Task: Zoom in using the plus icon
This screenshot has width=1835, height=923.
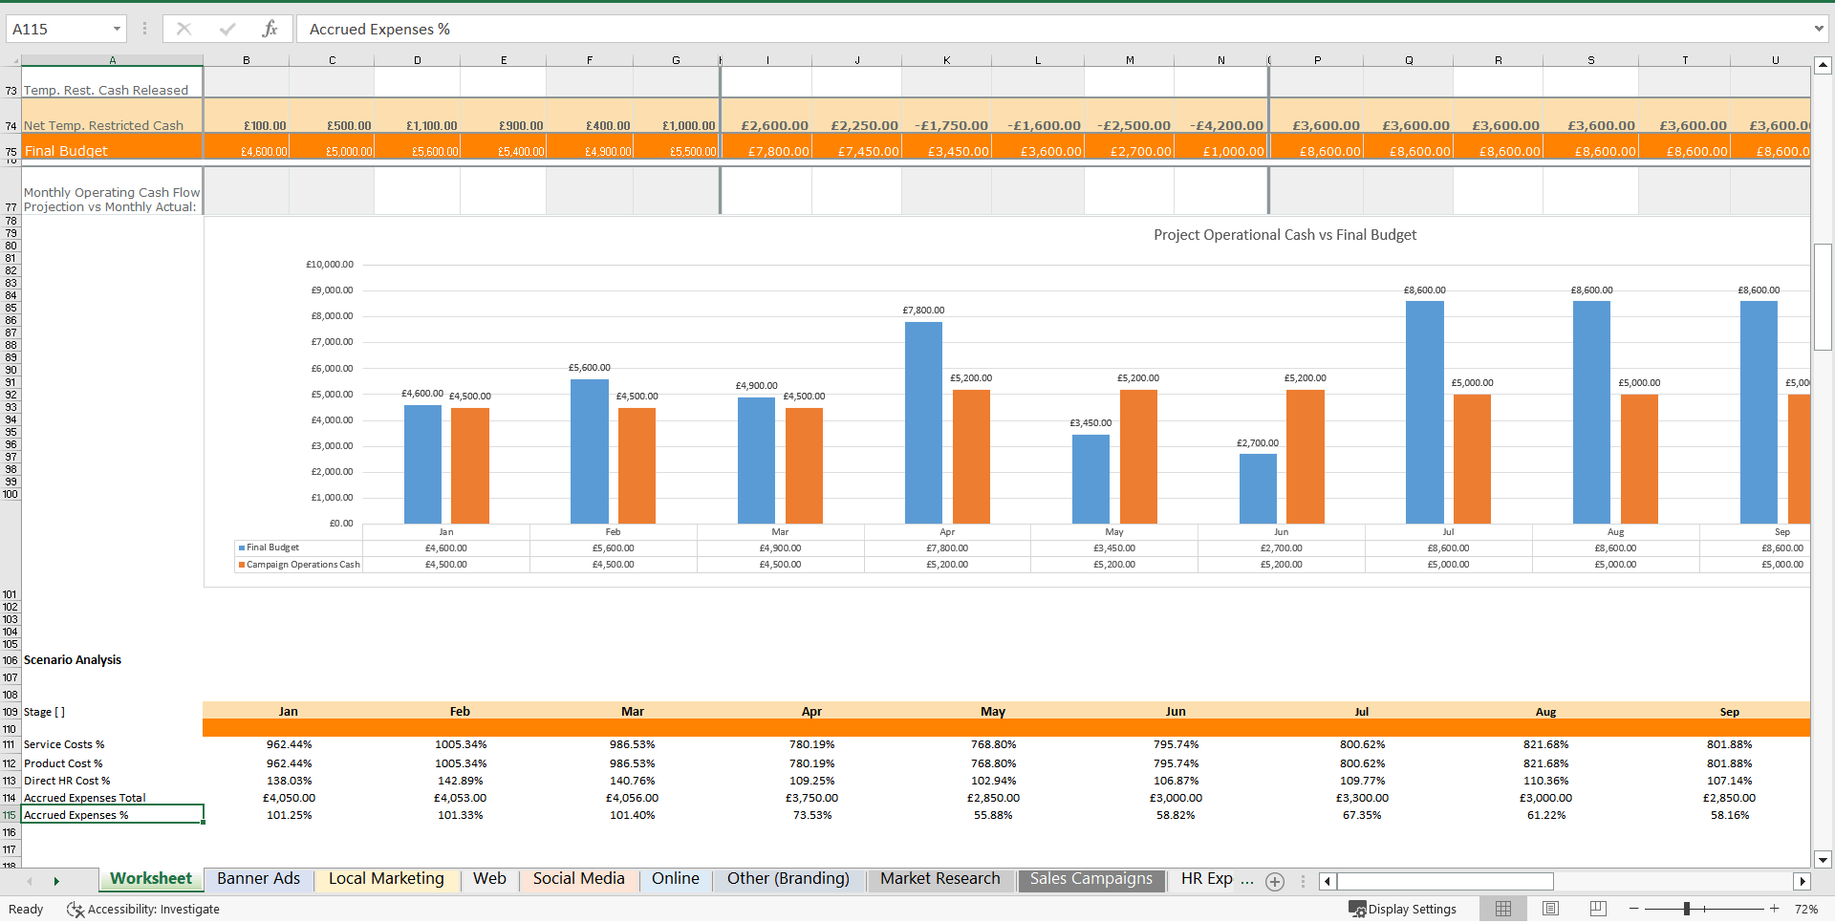Action: 1774,909
